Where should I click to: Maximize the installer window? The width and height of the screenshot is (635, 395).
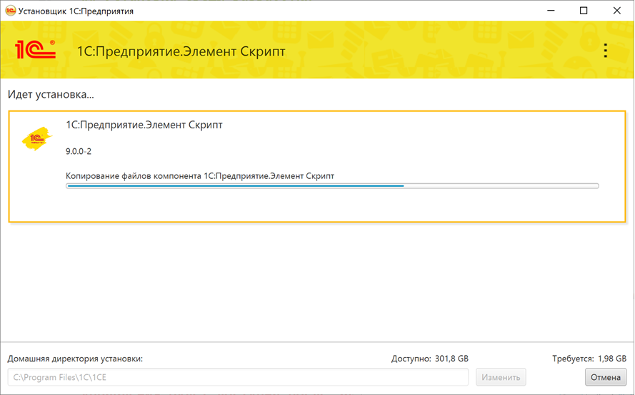click(x=584, y=11)
